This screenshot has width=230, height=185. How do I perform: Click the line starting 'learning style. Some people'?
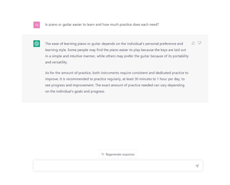click(x=115, y=50)
